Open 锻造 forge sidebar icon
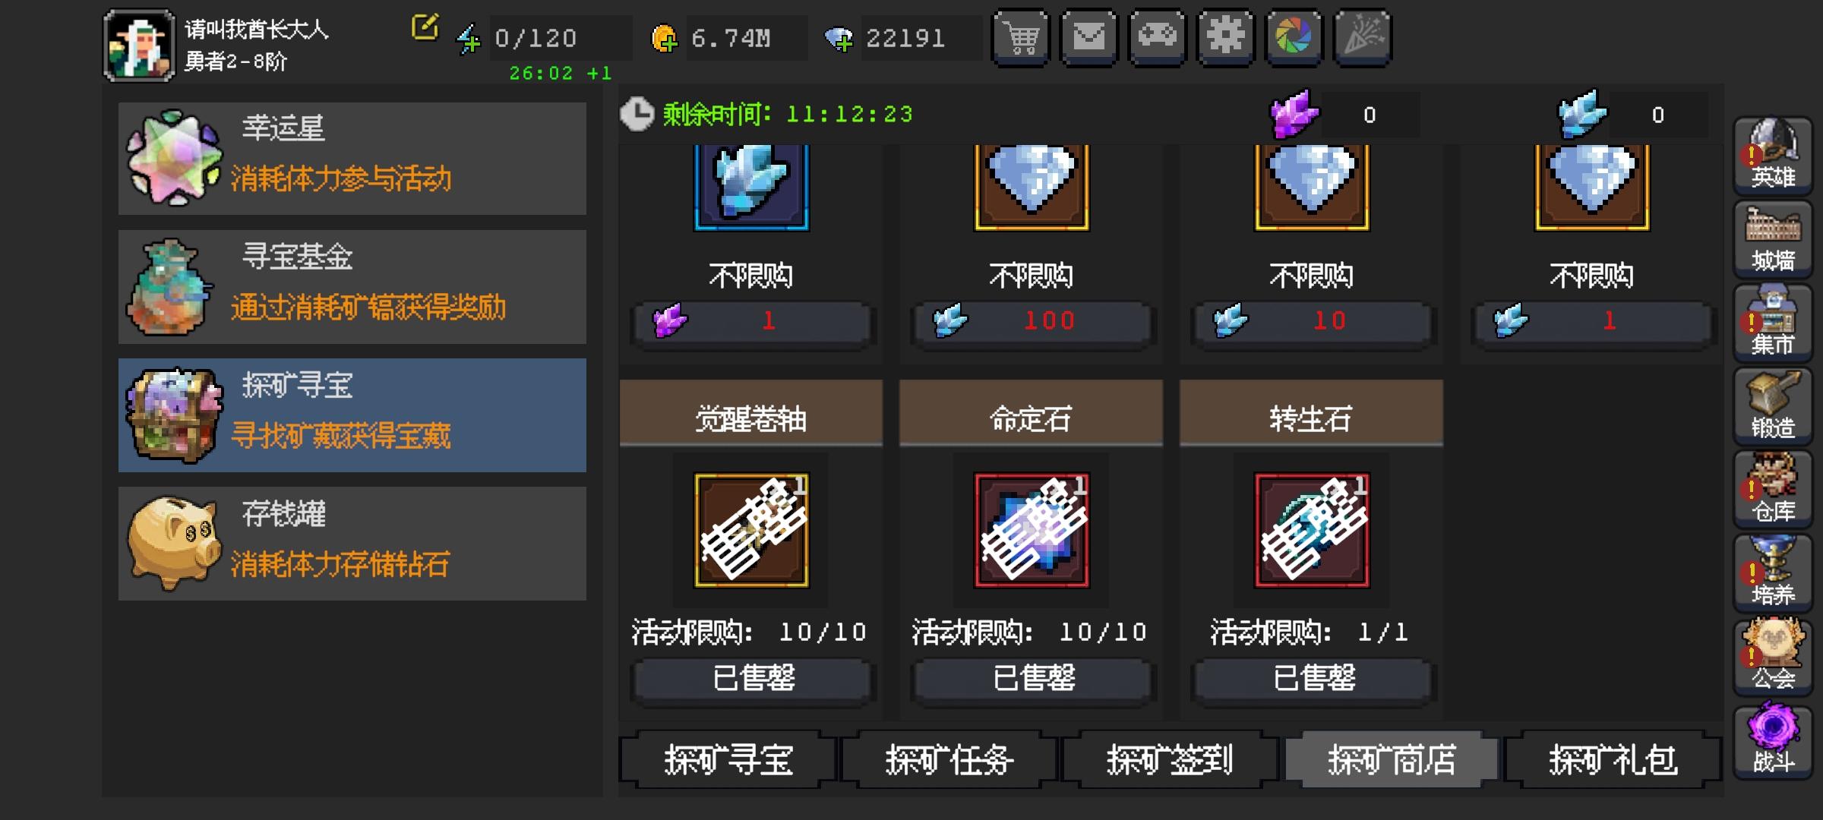The image size is (1823, 820). (1773, 406)
